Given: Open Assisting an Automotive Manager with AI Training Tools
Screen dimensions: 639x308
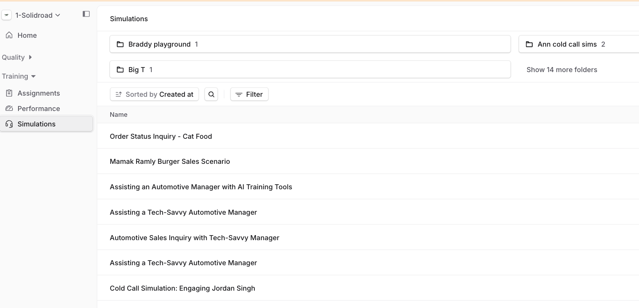Looking at the screenshot, I should [201, 187].
